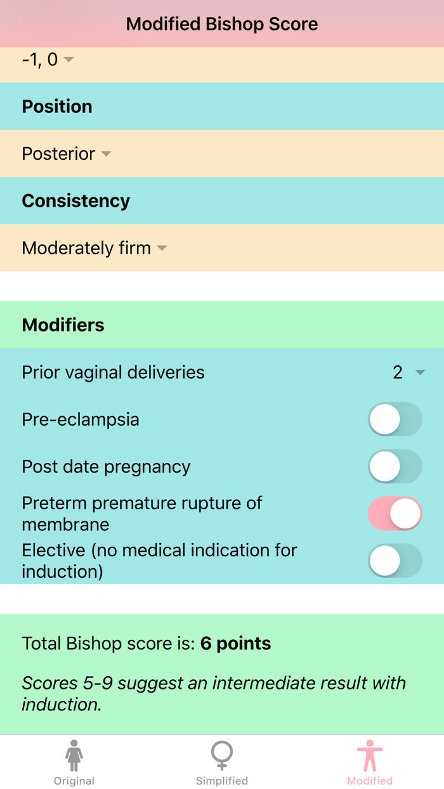This screenshot has height=789, width=444.
Task: Enable the Pre-eclampsia switch
Action: [395, 419]
